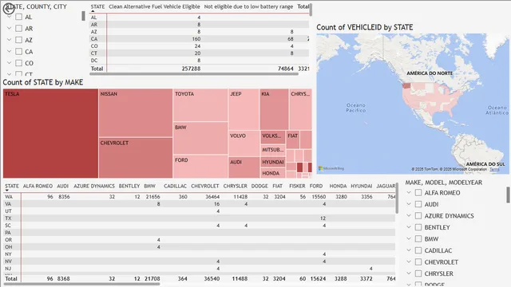Viewport: 511px width, 287px height.
Task: Tick the CADILLAC make checkbox
Action: [418, 250]
